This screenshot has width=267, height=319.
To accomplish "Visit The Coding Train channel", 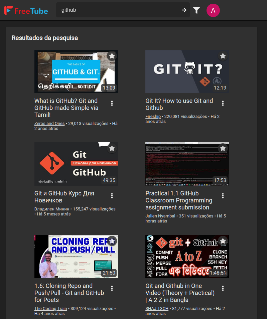I will pos(51,309).
